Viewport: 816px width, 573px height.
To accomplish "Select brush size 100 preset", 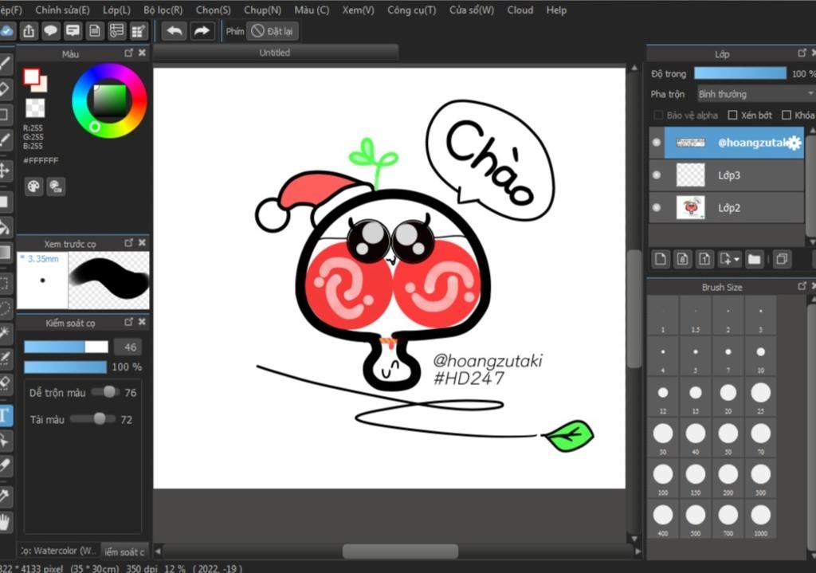I will (x=662, y=477).
